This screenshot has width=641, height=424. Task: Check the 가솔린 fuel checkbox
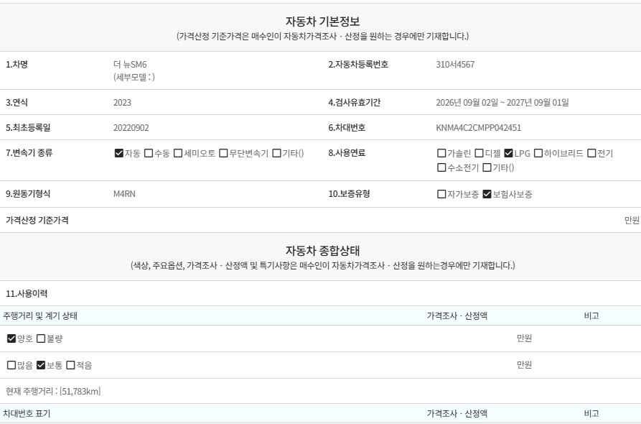441,153
